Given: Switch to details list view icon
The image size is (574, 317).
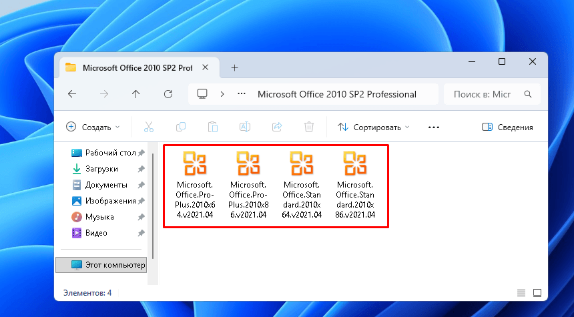Looking at the screenshot, I should (x=521, y=293).
